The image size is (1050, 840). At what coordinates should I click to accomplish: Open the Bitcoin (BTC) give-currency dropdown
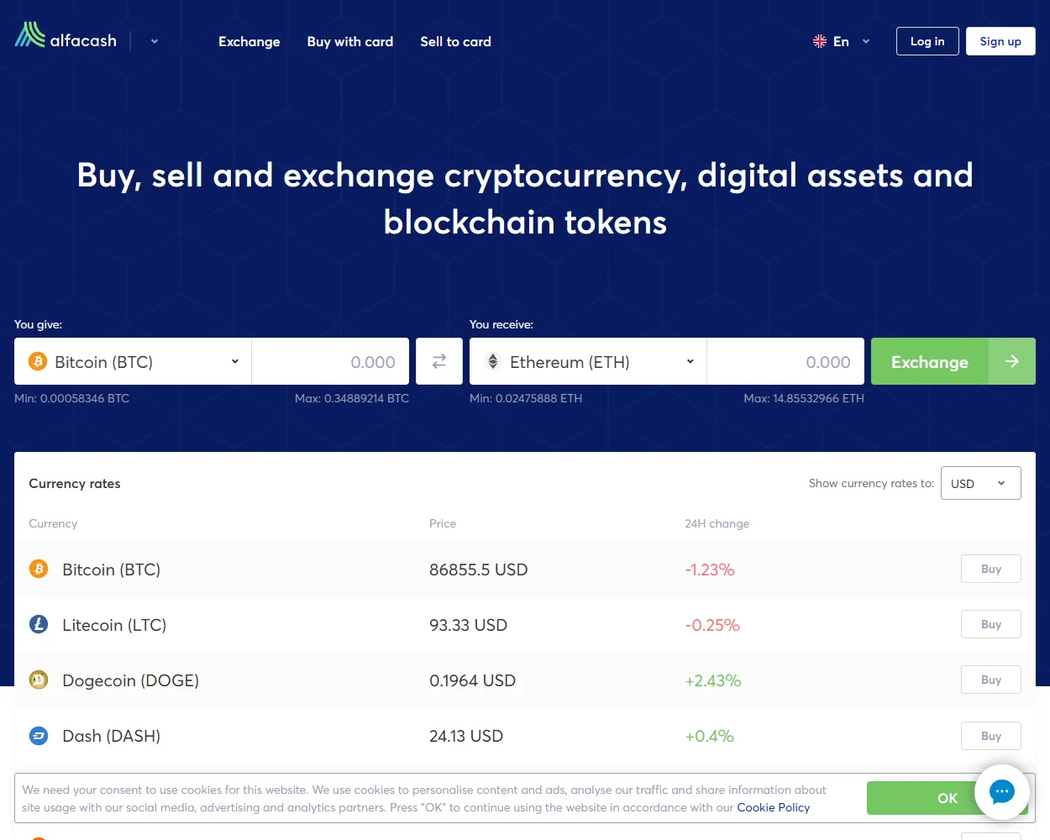133,361
